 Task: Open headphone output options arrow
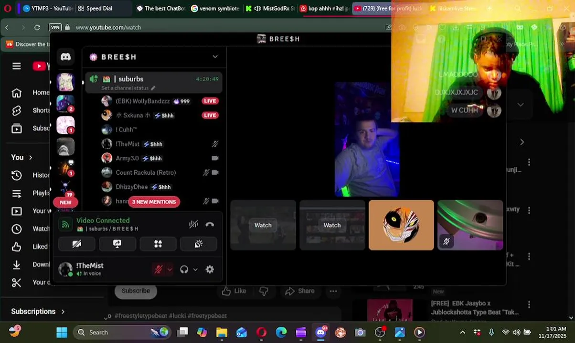[195, 270]
